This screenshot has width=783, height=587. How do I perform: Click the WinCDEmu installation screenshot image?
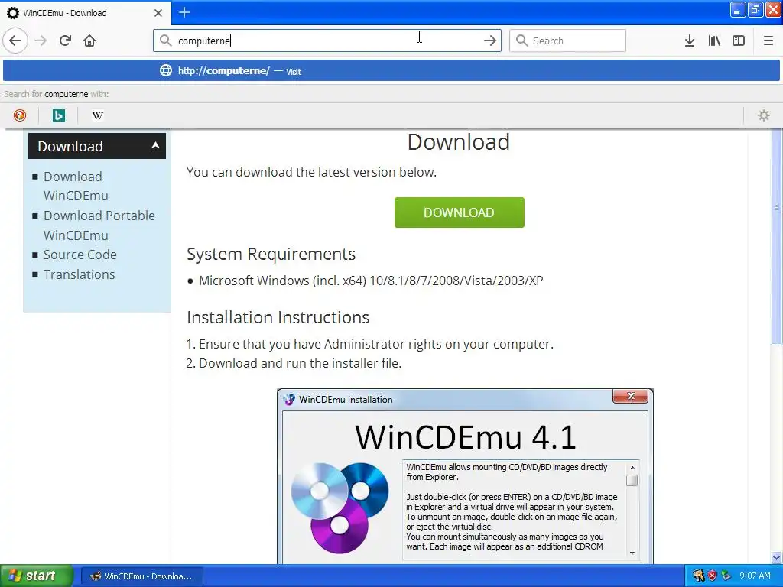[465, 475]
